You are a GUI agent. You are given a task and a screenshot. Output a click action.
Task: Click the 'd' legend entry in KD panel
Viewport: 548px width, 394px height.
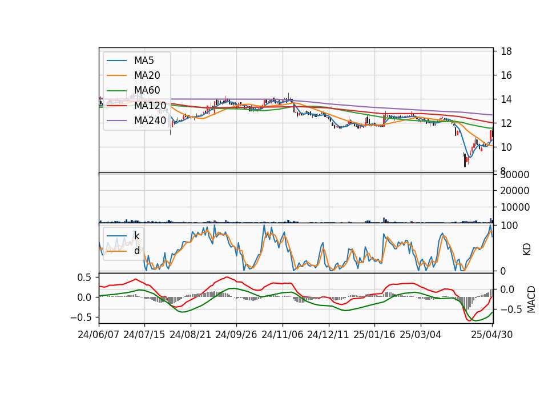coord(137,251)
